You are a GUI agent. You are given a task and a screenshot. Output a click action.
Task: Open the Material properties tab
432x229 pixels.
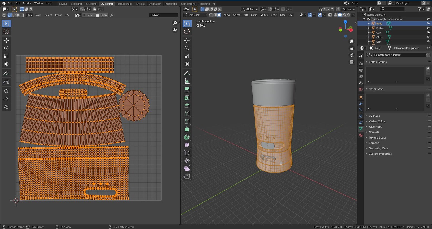pyautogui.click(x=361, y=135)
